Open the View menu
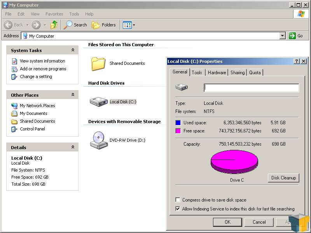Screen dimensions: 311x233 pos(35,14)
